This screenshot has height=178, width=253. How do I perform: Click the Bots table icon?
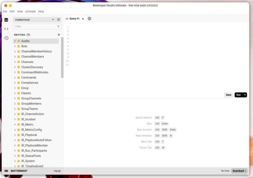[18, 46]
